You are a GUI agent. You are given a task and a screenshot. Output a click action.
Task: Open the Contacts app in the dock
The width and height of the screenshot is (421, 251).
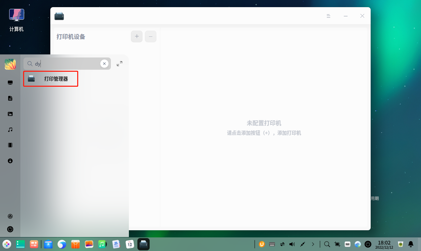116,244
